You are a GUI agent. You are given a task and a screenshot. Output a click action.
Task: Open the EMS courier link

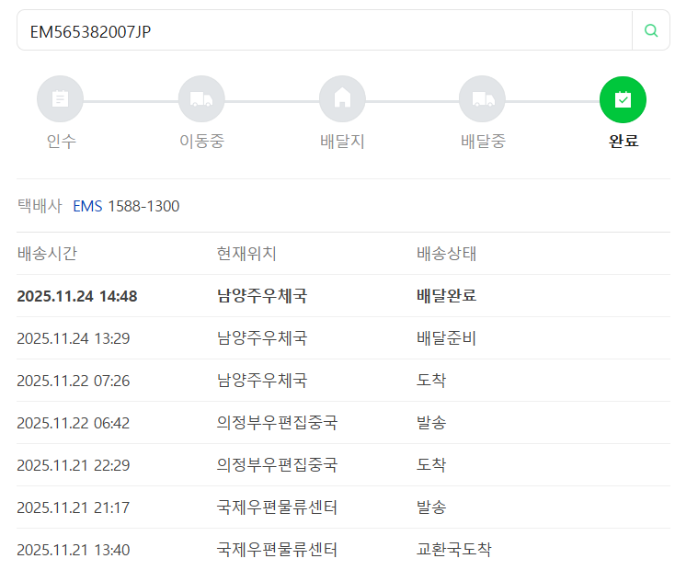(87, 206)
